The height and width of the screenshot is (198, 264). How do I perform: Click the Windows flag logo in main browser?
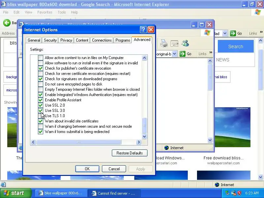pos(258,12)
